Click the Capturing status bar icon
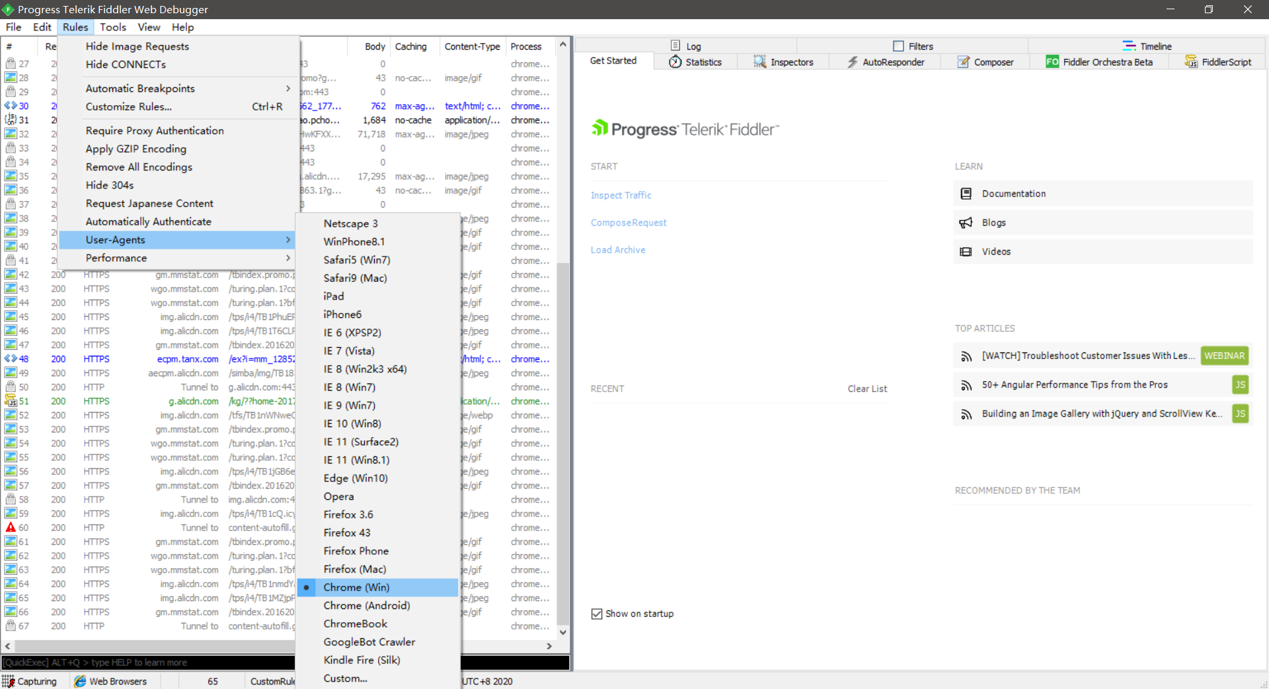This screenshot has height=689, width=1269. 8,681
